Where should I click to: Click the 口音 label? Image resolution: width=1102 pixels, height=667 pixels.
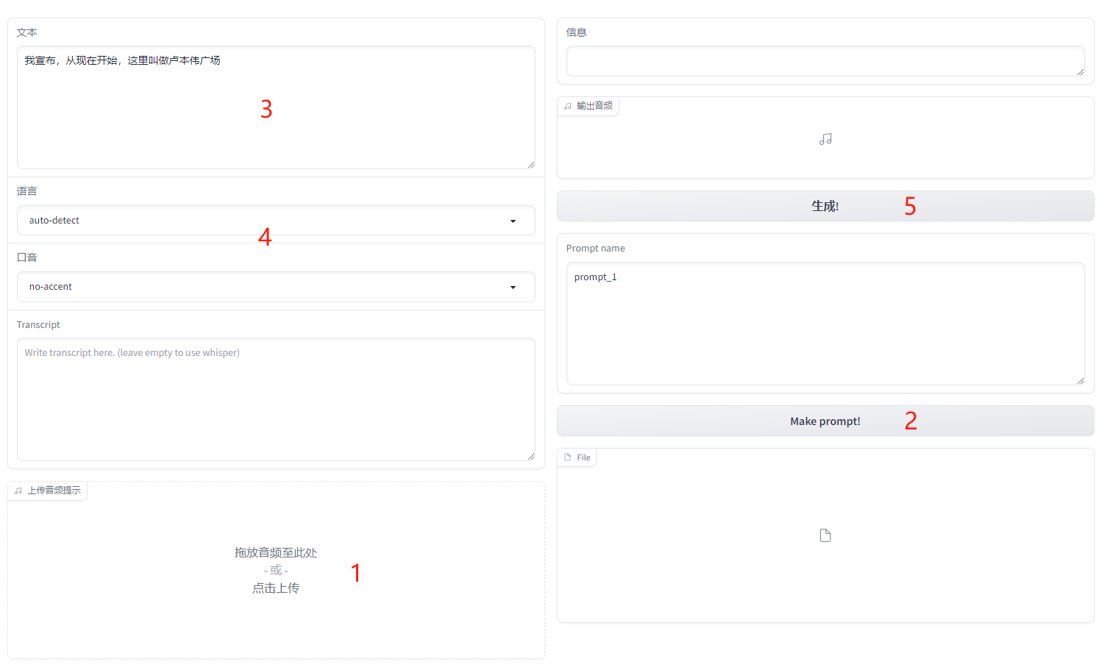[27, 257]
